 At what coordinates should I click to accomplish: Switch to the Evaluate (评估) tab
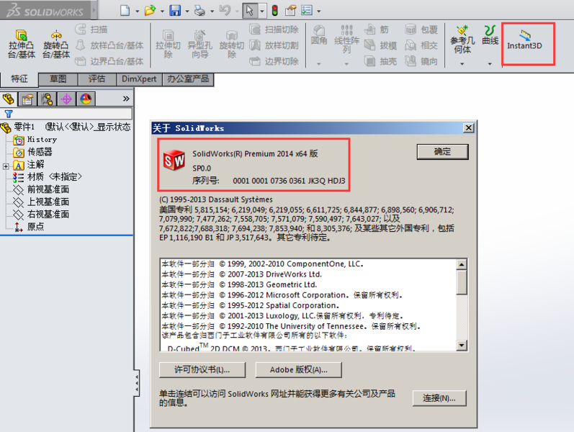(x=97, y=78)
